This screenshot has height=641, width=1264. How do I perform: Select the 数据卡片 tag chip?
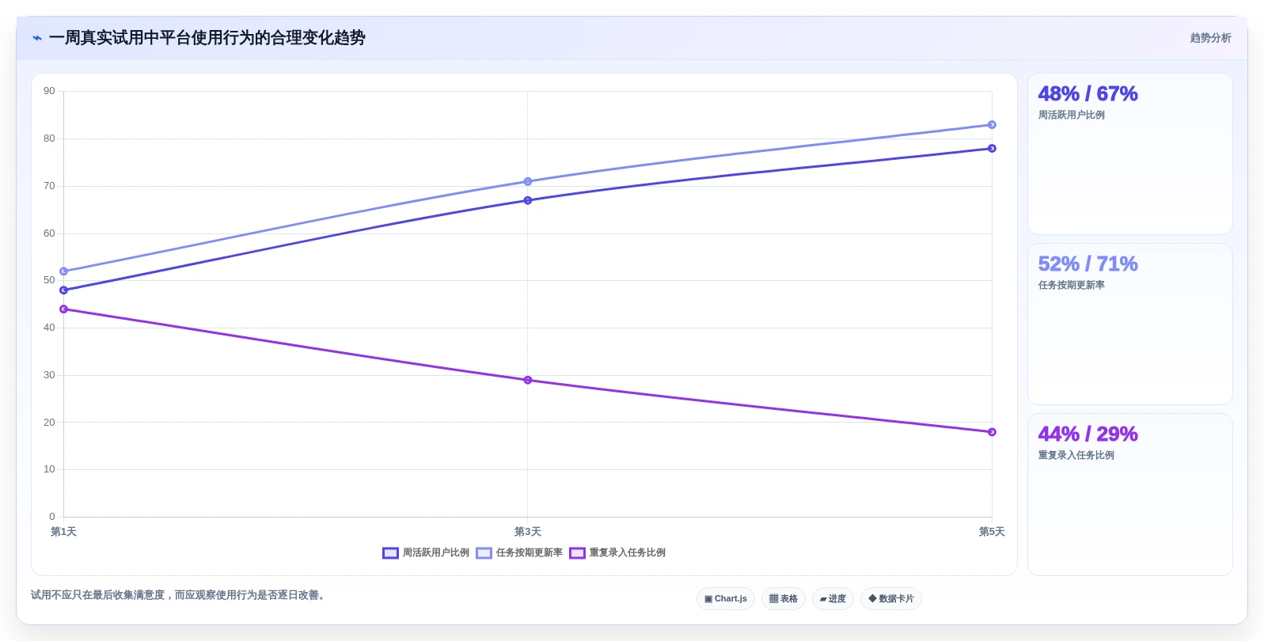tap(891, 599)
